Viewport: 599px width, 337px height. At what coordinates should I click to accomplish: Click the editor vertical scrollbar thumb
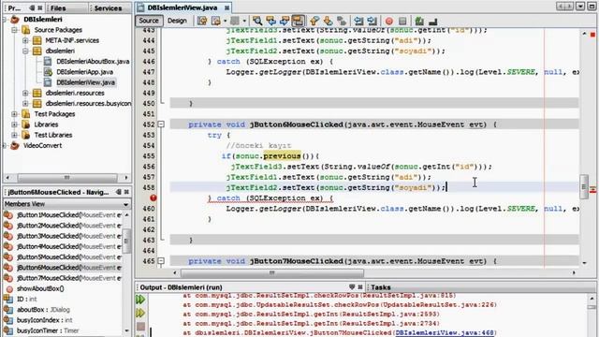pos(584,186)
